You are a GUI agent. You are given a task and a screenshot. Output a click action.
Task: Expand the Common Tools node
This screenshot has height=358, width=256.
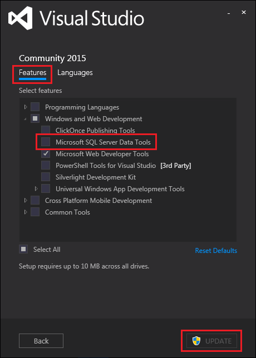(x=26, y=212)
